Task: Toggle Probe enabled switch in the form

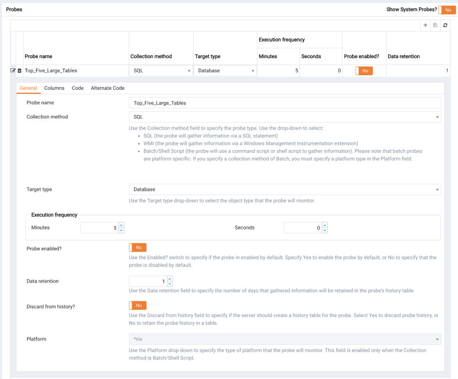Action: pyautogui.click(x=138, y=248)
